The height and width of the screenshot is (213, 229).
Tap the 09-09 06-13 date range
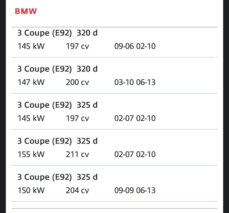point(135,190)
